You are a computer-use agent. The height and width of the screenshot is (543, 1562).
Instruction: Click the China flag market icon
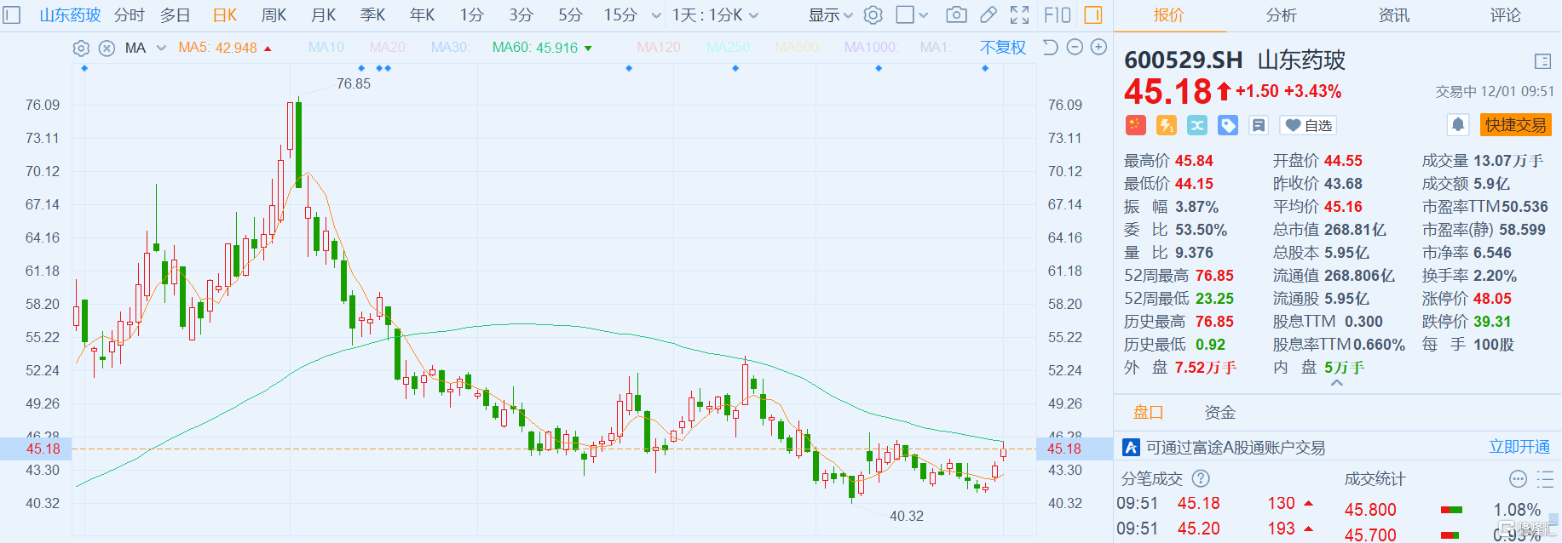point(1135,125)
